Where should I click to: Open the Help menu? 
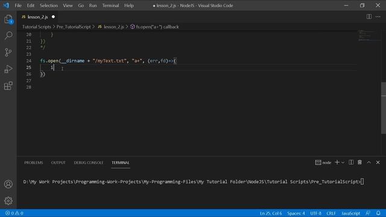point(128,5)
